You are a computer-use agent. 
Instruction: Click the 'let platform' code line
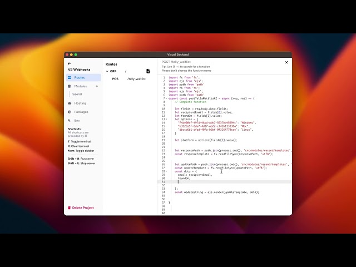tap(206, 140)
